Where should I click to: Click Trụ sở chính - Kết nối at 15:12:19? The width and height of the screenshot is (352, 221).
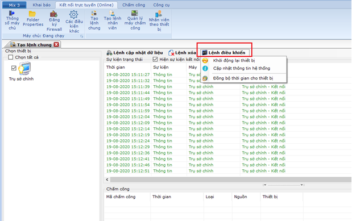[263, 135]
